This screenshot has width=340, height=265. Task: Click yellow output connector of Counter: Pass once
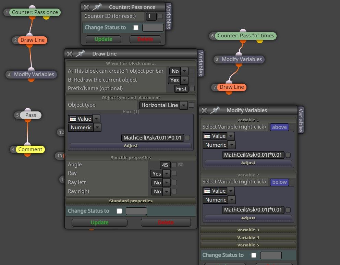click(x=46, y=17)
